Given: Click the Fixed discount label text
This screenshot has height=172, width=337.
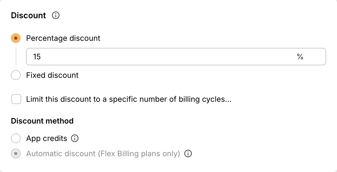Looking at the screenshot, I should pyautogui.click(x=52, y=75).
